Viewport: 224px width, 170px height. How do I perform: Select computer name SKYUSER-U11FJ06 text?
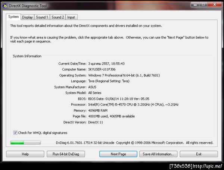102,69
